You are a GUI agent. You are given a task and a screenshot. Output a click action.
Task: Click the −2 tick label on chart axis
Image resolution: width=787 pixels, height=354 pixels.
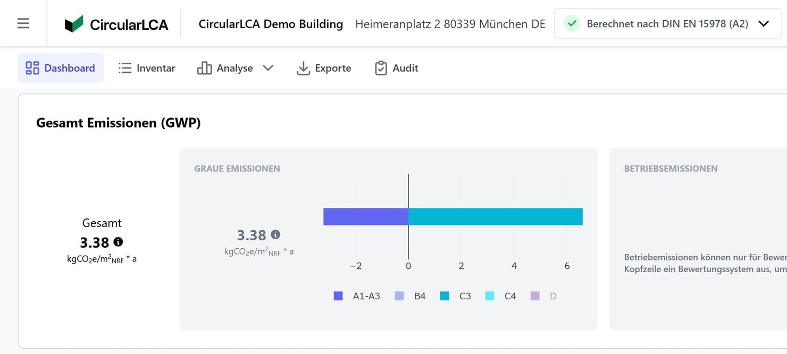coord(356,266)
